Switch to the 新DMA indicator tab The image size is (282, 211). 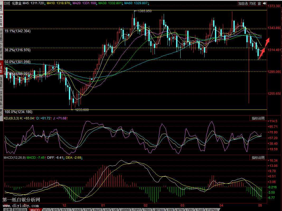point(159,210)
